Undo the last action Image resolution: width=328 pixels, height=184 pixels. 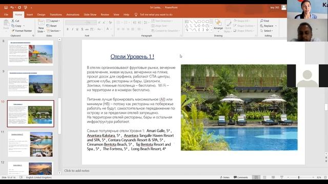coord(12,8)
